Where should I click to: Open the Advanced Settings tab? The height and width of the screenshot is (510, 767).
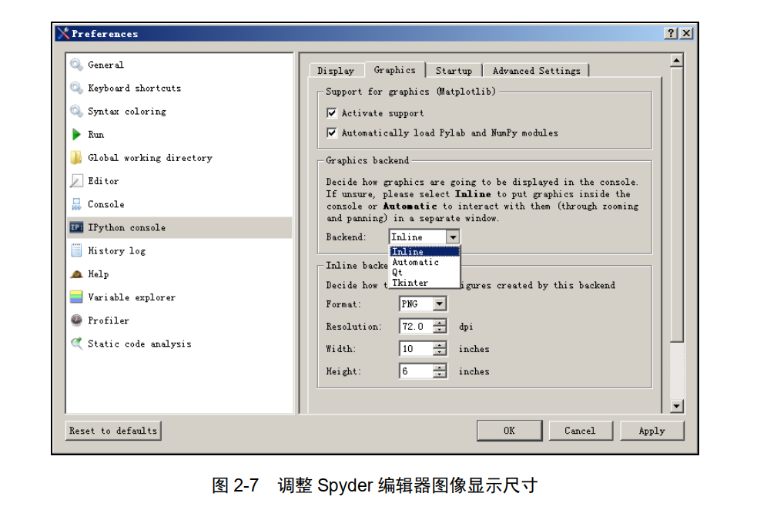536,70
